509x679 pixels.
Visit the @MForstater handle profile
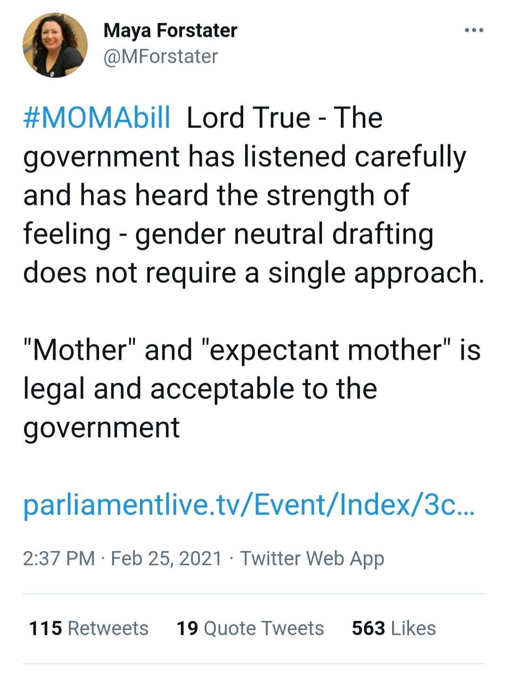[x=161, y=57]
